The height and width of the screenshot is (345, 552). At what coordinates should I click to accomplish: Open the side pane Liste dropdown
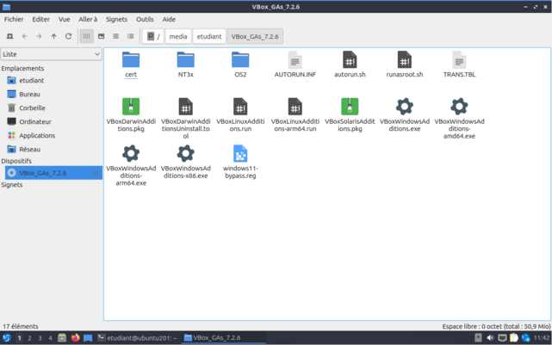pos(51,54)
